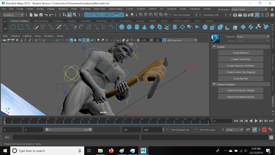Open the No Anim Layer dropdown
Screen dimensions: 275x155
pos(207,130)
